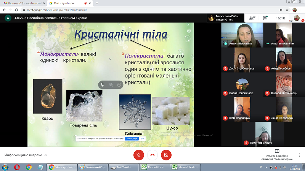The image size is (305, 171).
Task: Click muted mic icon of Кристина Билоус
Action: 246,143
